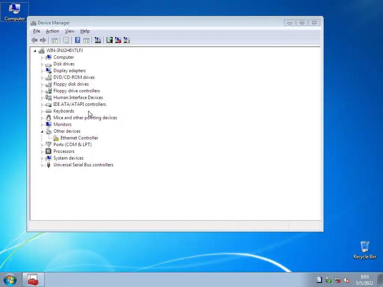Screen dimensions: 383x287
Task: Select the Ports (COM & LPT) label
Action: (73, 145)
